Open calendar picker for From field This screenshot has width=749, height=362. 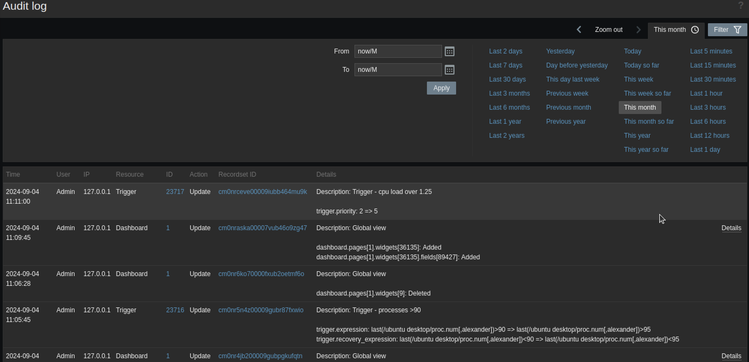click(x=450, y=52)
